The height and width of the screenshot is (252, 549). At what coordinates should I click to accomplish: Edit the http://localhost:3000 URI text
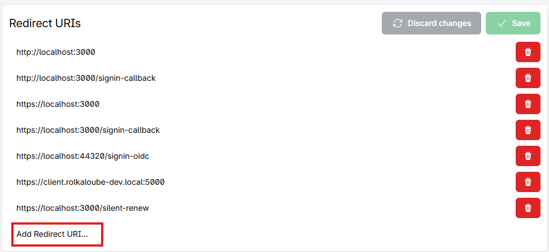point(55,52)
